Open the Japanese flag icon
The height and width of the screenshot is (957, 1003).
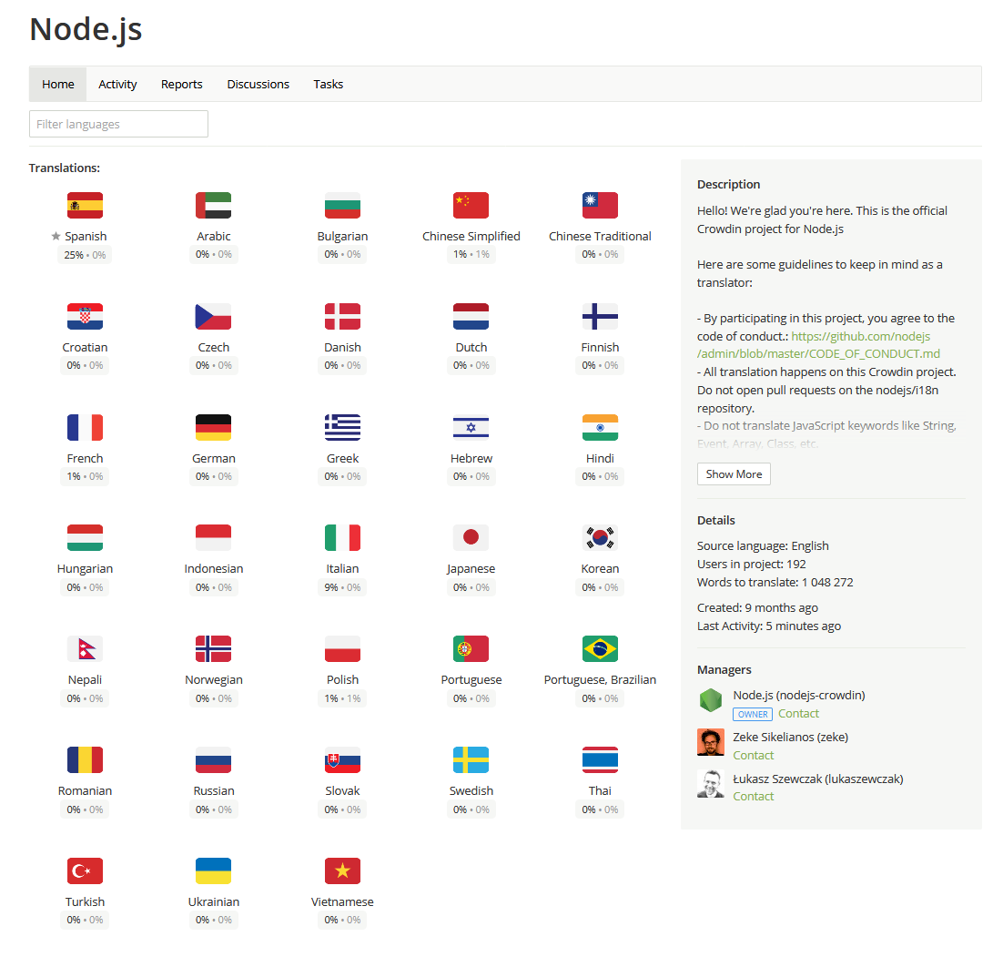pos(471,538)
